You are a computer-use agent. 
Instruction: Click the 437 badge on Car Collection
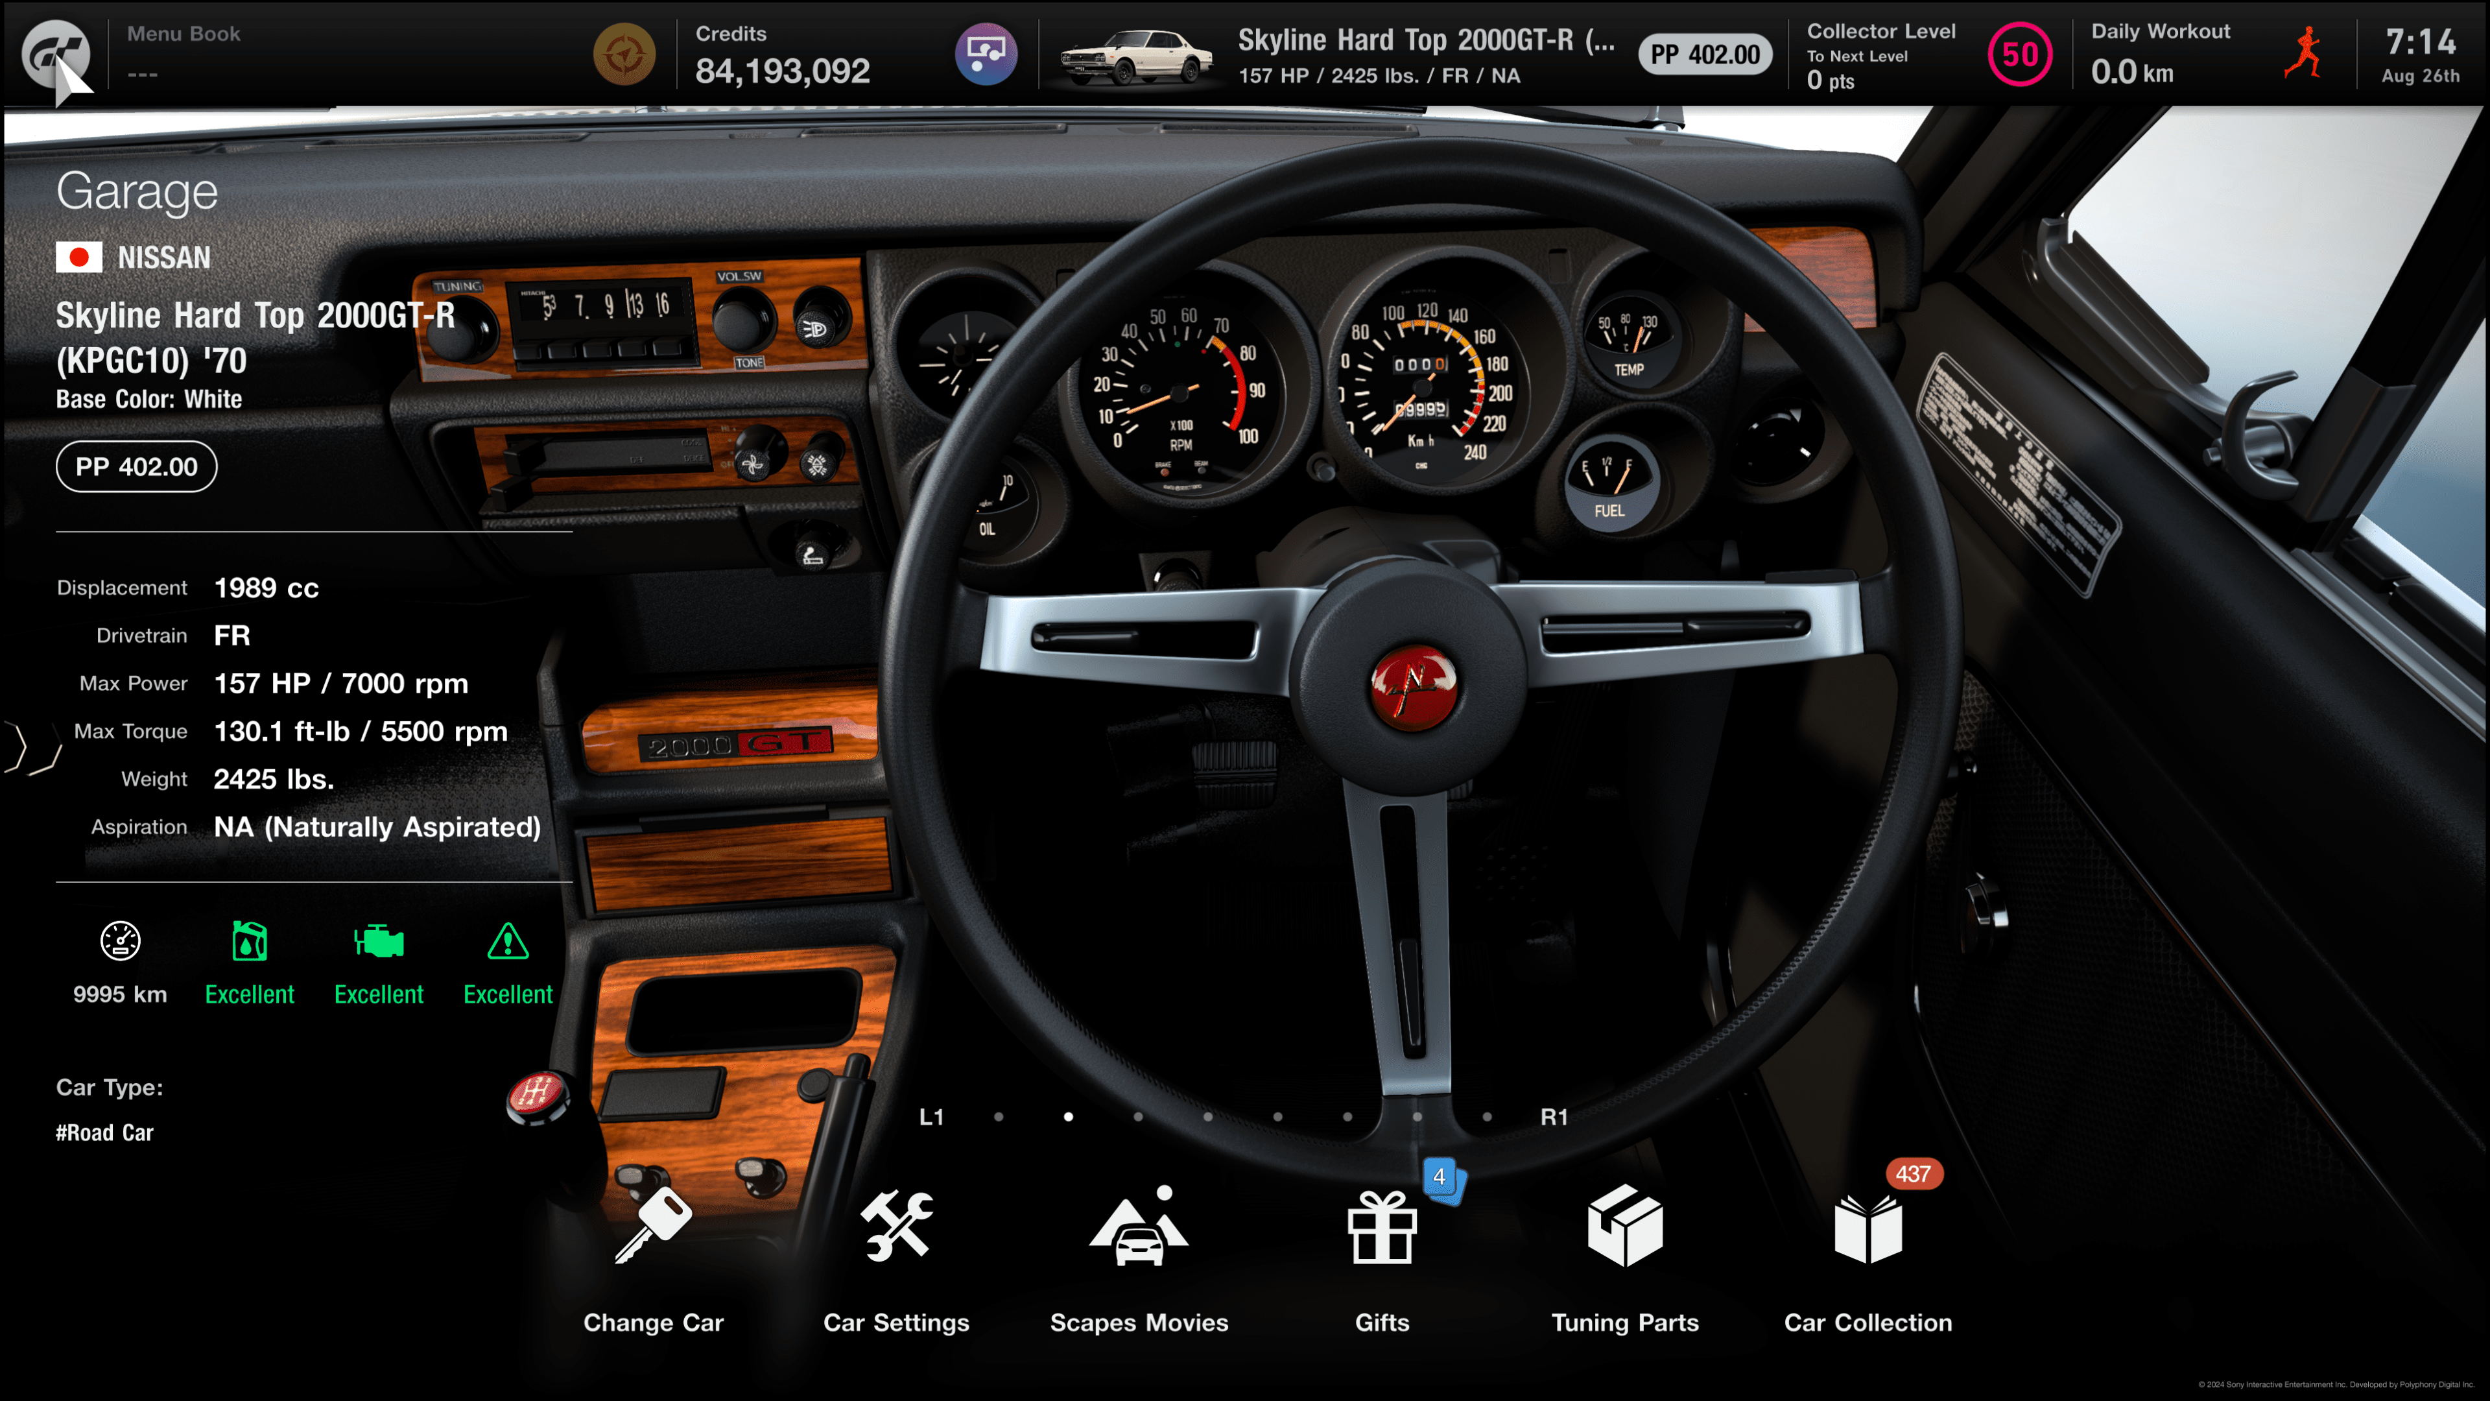1913,1174
